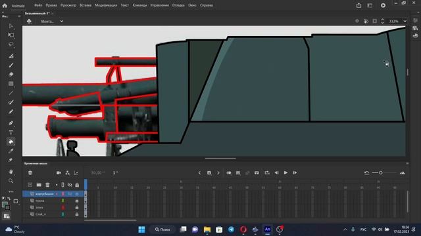Image resolution: width=421 pixels, height=236 pixels.
Task: Select the Paint Bucket tool
Action: coord(11,142)
